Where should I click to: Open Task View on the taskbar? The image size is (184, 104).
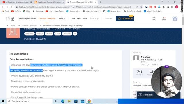(56, 101)
